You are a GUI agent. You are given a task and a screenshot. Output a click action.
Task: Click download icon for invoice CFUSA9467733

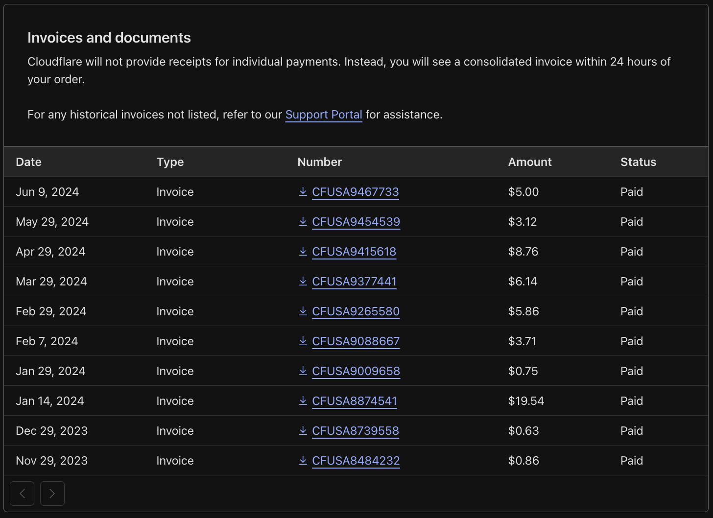tap(303, 191)
